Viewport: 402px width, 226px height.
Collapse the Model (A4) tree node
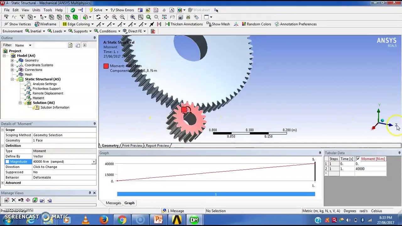(4, 56)
